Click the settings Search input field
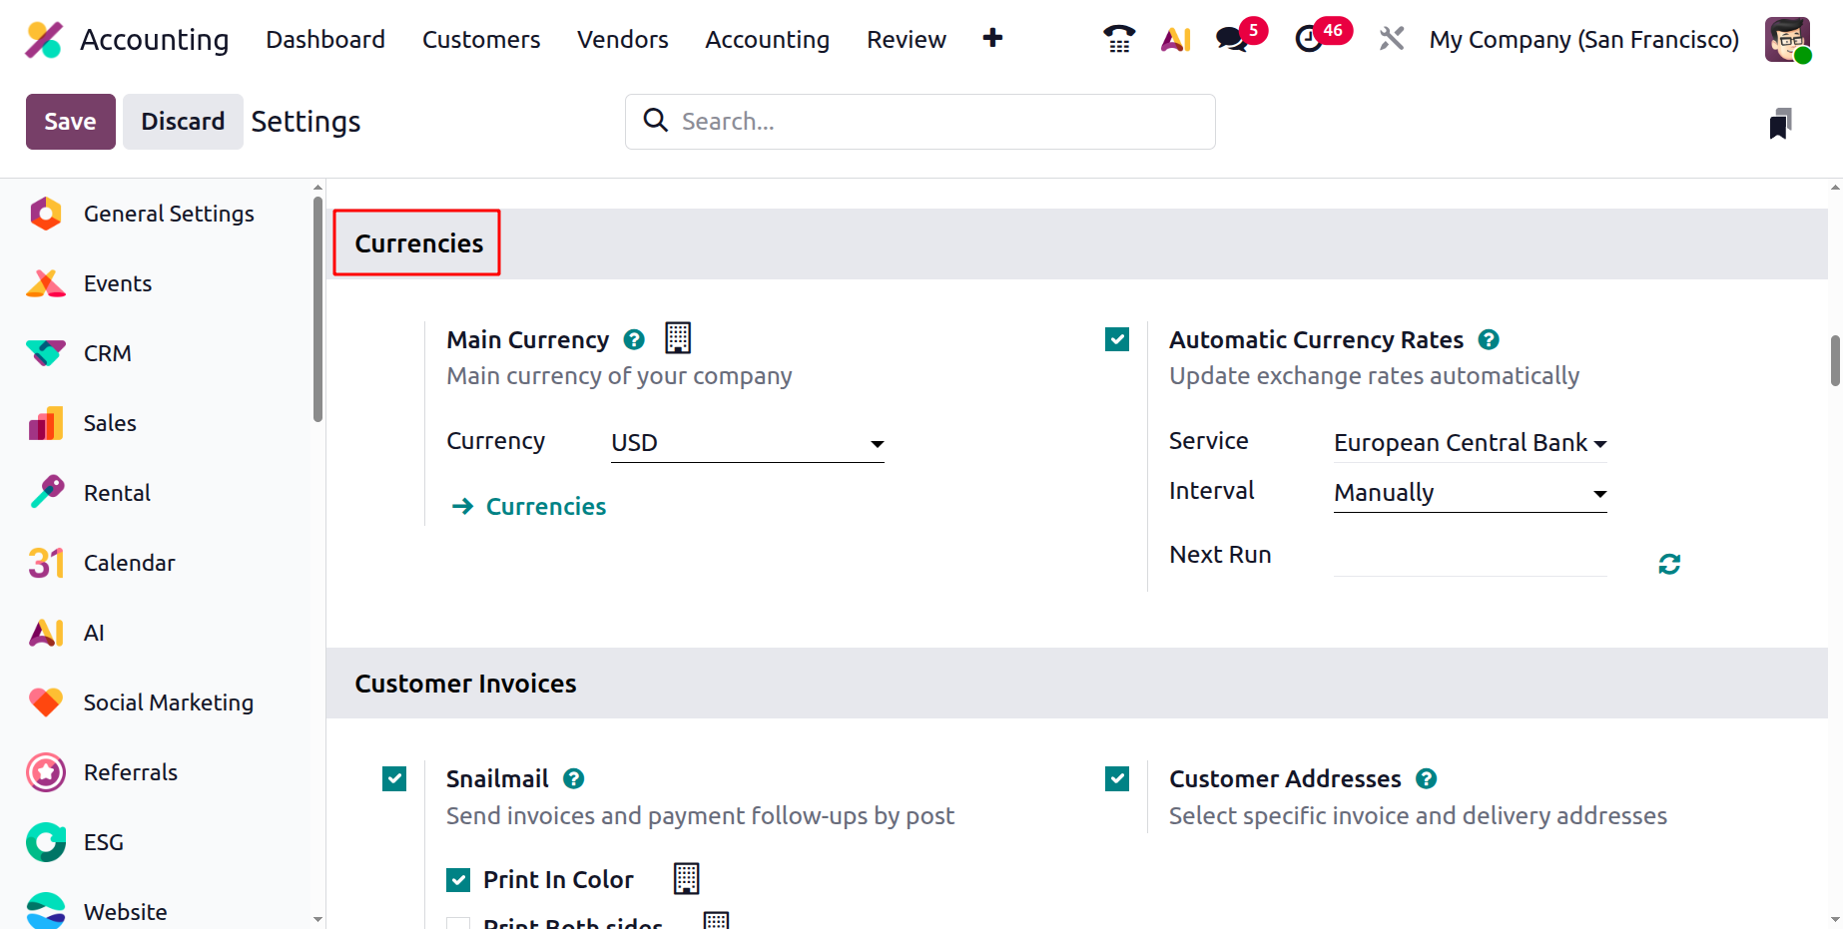The width and height of the screenshot is (1843, 929). tap(938, 122)
